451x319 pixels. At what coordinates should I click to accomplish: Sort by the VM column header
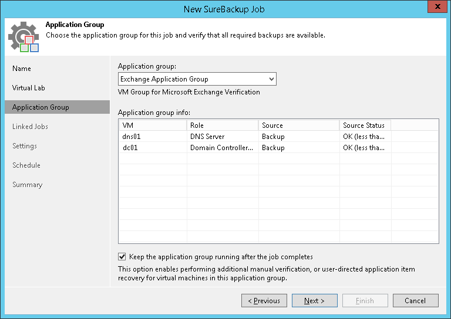tap(153, 125)
